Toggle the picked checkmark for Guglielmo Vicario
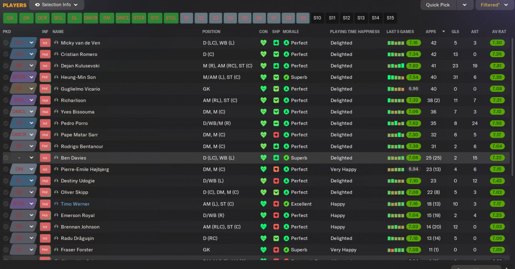The image size is (515, 269). click(6, 89)
